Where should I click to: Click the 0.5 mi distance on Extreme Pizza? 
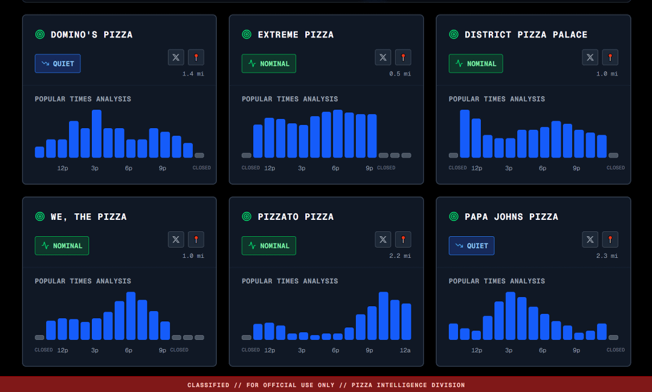[x=400, y=74]
